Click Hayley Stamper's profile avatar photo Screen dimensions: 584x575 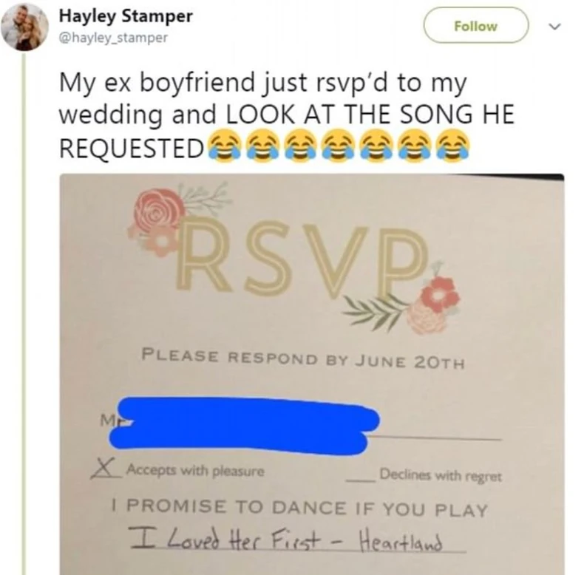pos(25,27)
